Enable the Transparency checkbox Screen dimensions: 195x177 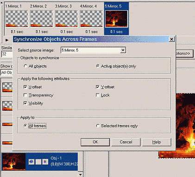point(25,95)
